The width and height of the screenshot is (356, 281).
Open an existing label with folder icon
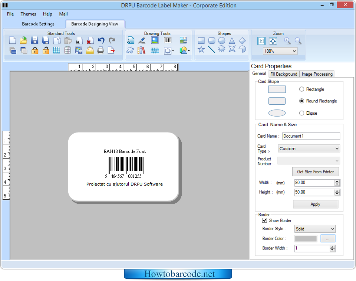coord(23,40)
